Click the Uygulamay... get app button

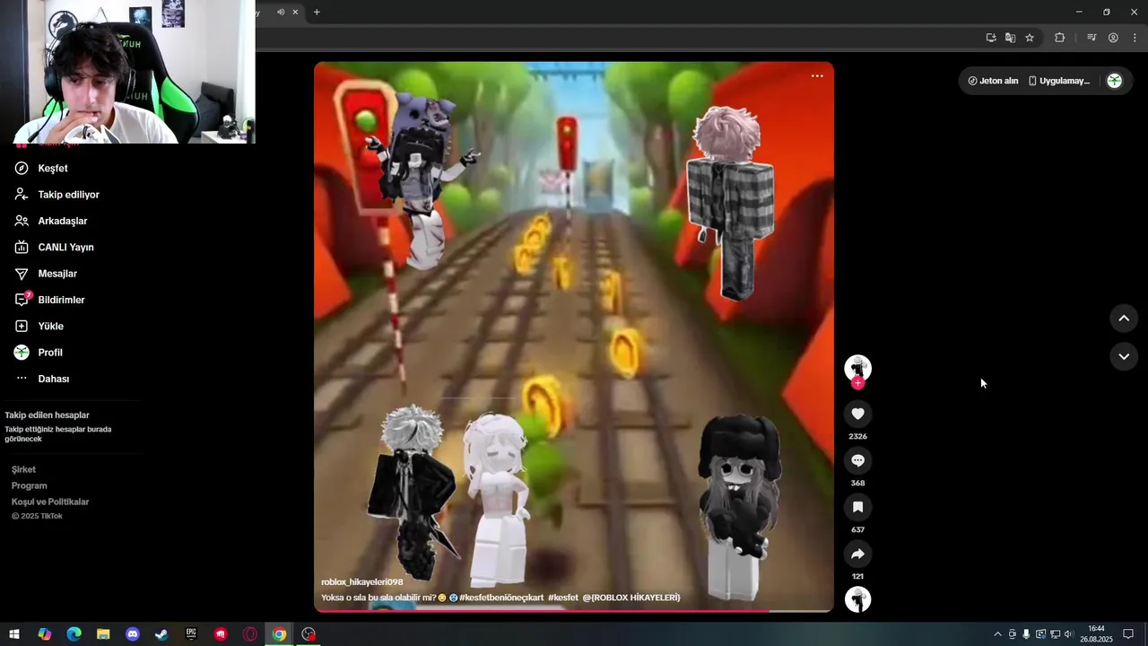(1059, 81)
